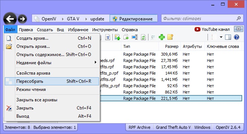Select the row sized 144 Кб
The height and width of the screenshot is (134, 247).
(171, 73)
